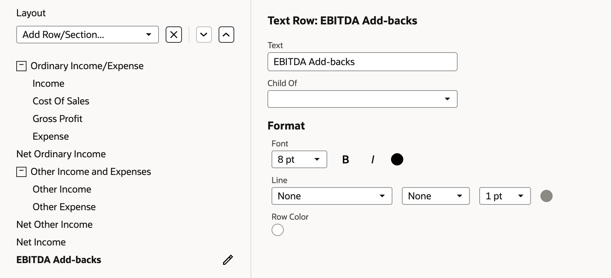Pick the gray line color swatch
This screenshot has height=278, width=611.
(547, 196)
